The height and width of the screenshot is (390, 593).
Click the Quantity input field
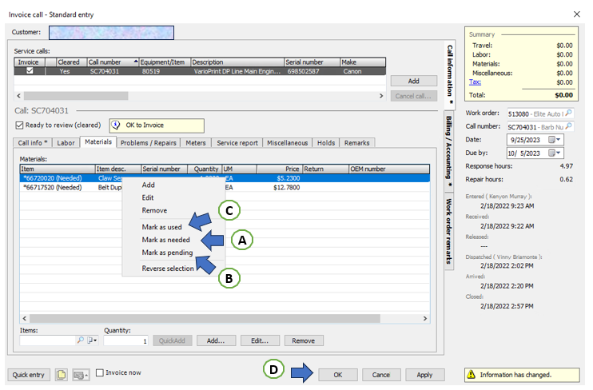125,340
